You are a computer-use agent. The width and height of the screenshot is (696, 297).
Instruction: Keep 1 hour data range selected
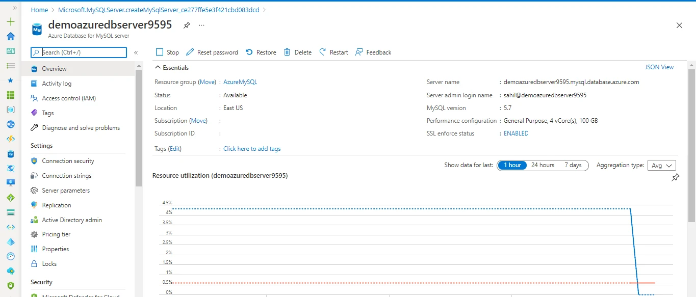click(x=512, y=165)
